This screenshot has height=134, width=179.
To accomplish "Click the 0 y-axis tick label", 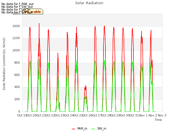I will coord(19,111).
